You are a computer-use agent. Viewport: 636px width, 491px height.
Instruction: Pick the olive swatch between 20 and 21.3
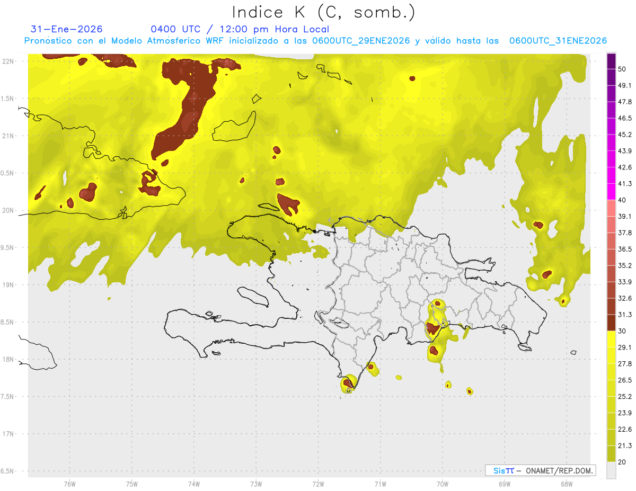pyautogui.click(x=611, y=454)
